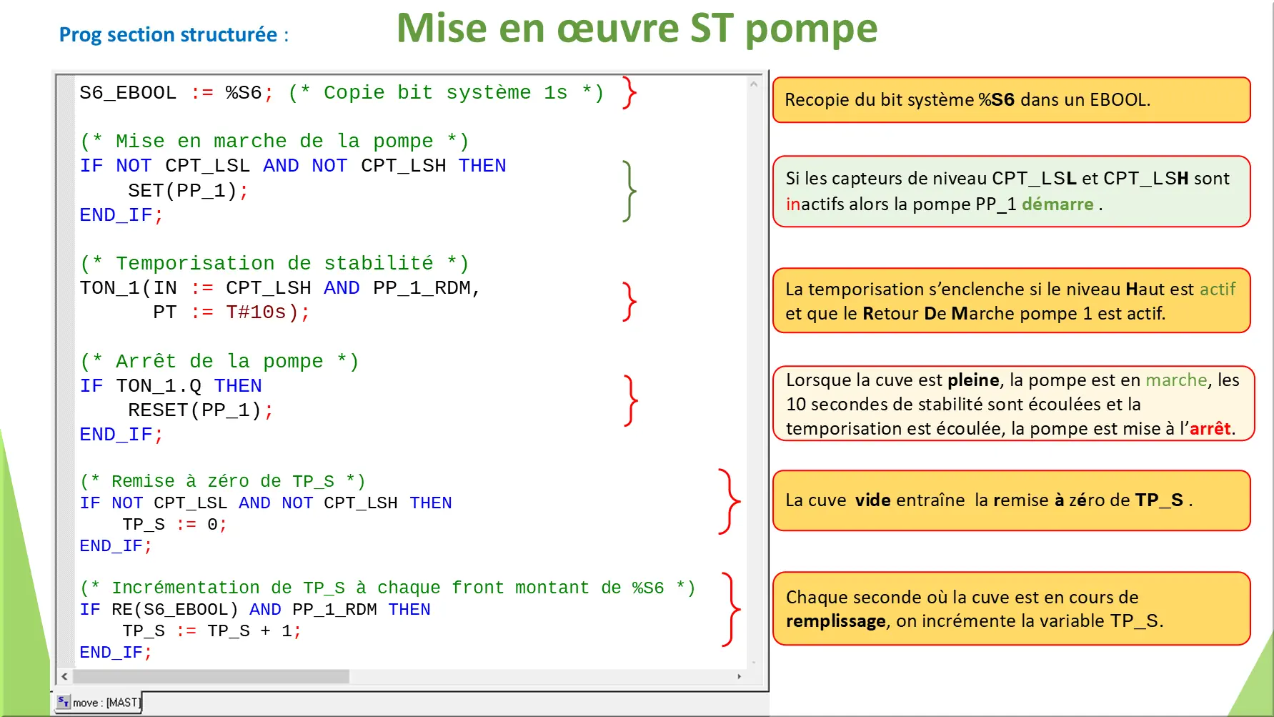Click the slide title Mise en œuvre ST pompe
The width and height of the screenshot is (1274, 717).
637,29
